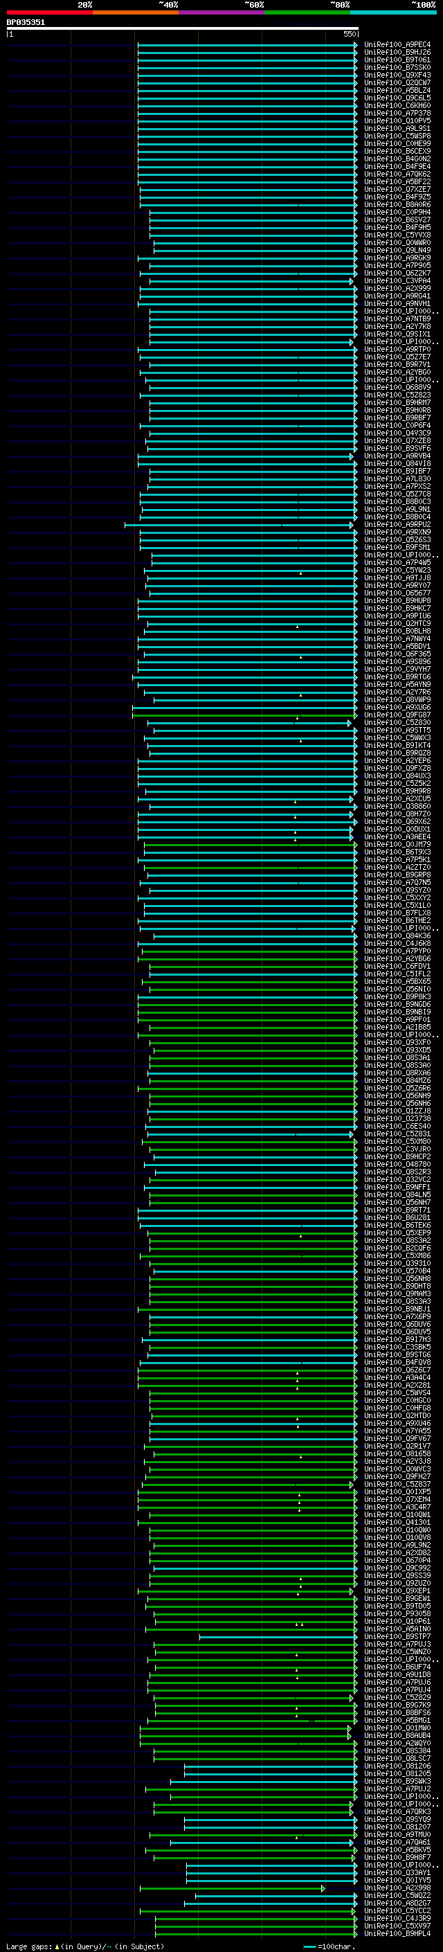Select UniRef100_A2XCU5 label
Screen dimensions: 443x1952
(x=397, y=798)
